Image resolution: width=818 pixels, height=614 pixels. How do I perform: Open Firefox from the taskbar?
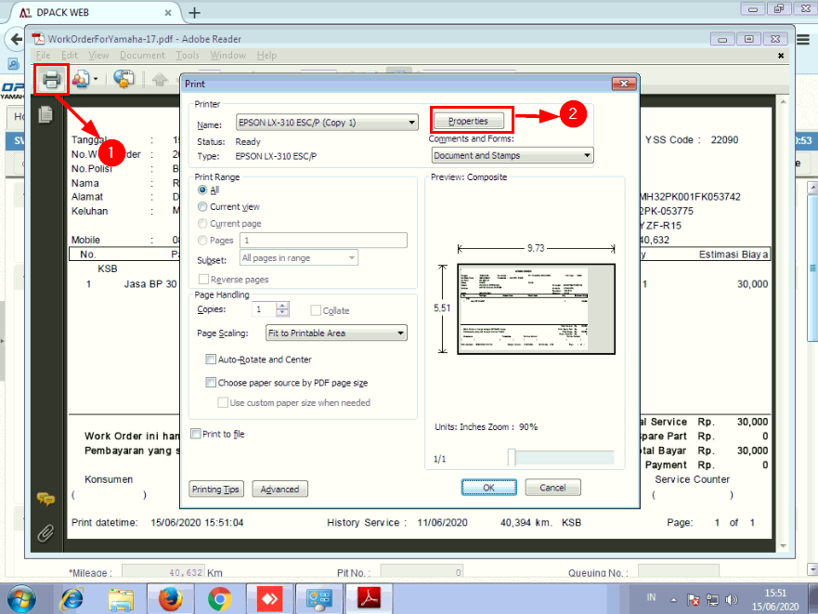(170, 599)
